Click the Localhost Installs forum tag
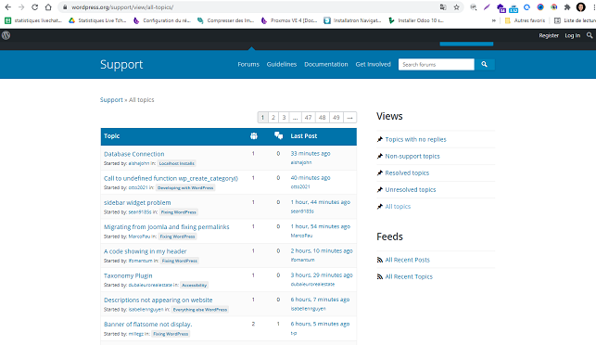 [177, 163]
